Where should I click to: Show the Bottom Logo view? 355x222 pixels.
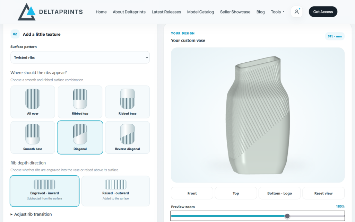click(x=280, y=193)
